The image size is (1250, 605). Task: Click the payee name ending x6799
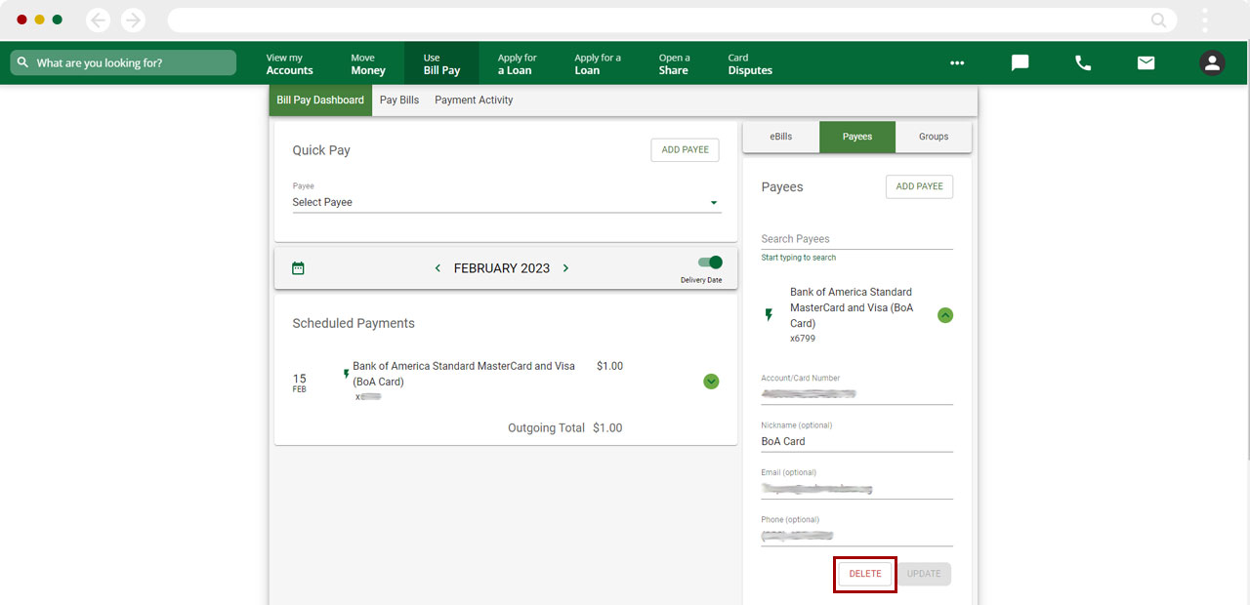pyautogui.click(x=852, y=307)
